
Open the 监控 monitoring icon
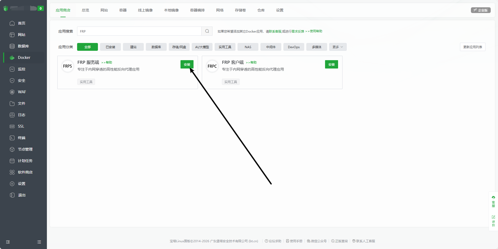point(12,69)
